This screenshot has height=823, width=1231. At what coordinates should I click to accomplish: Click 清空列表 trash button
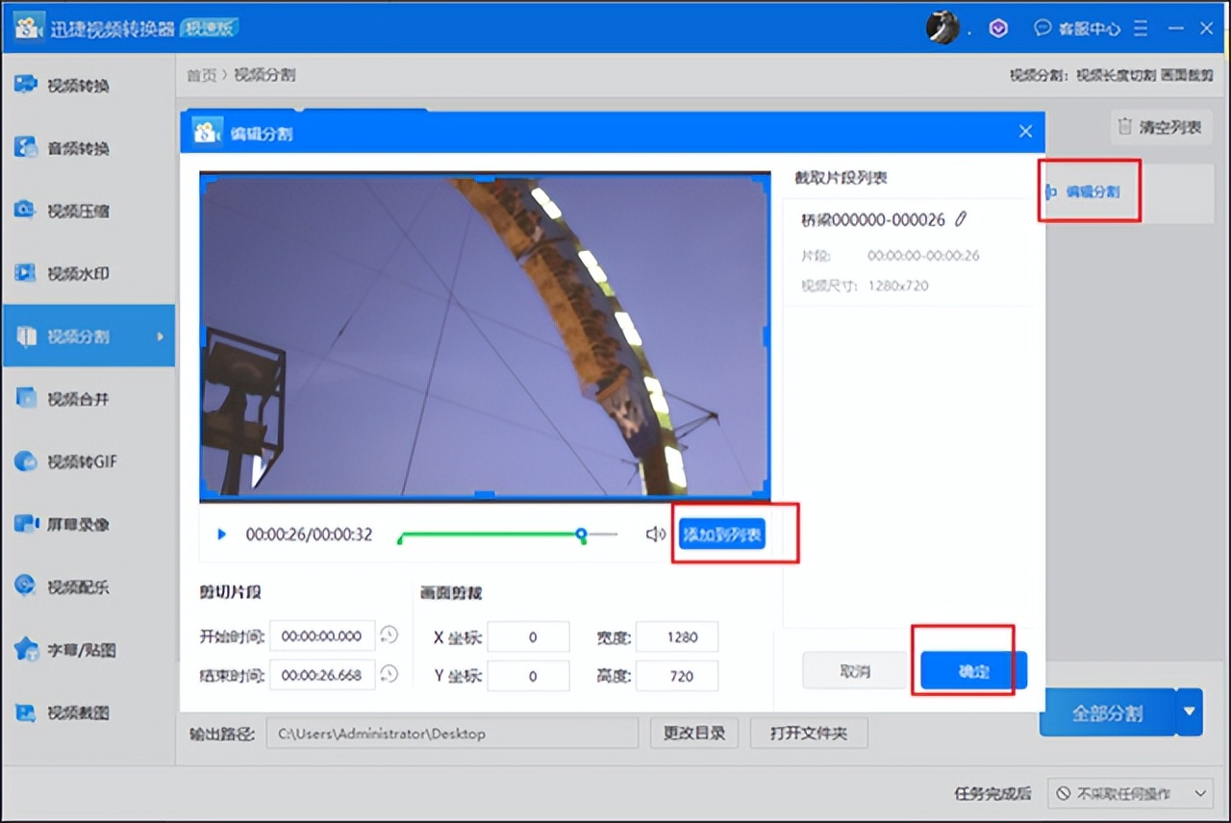(x=1161, y=127)
